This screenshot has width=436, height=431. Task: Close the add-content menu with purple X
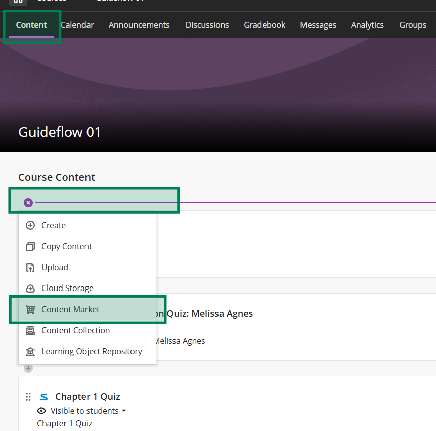point(28,203)
